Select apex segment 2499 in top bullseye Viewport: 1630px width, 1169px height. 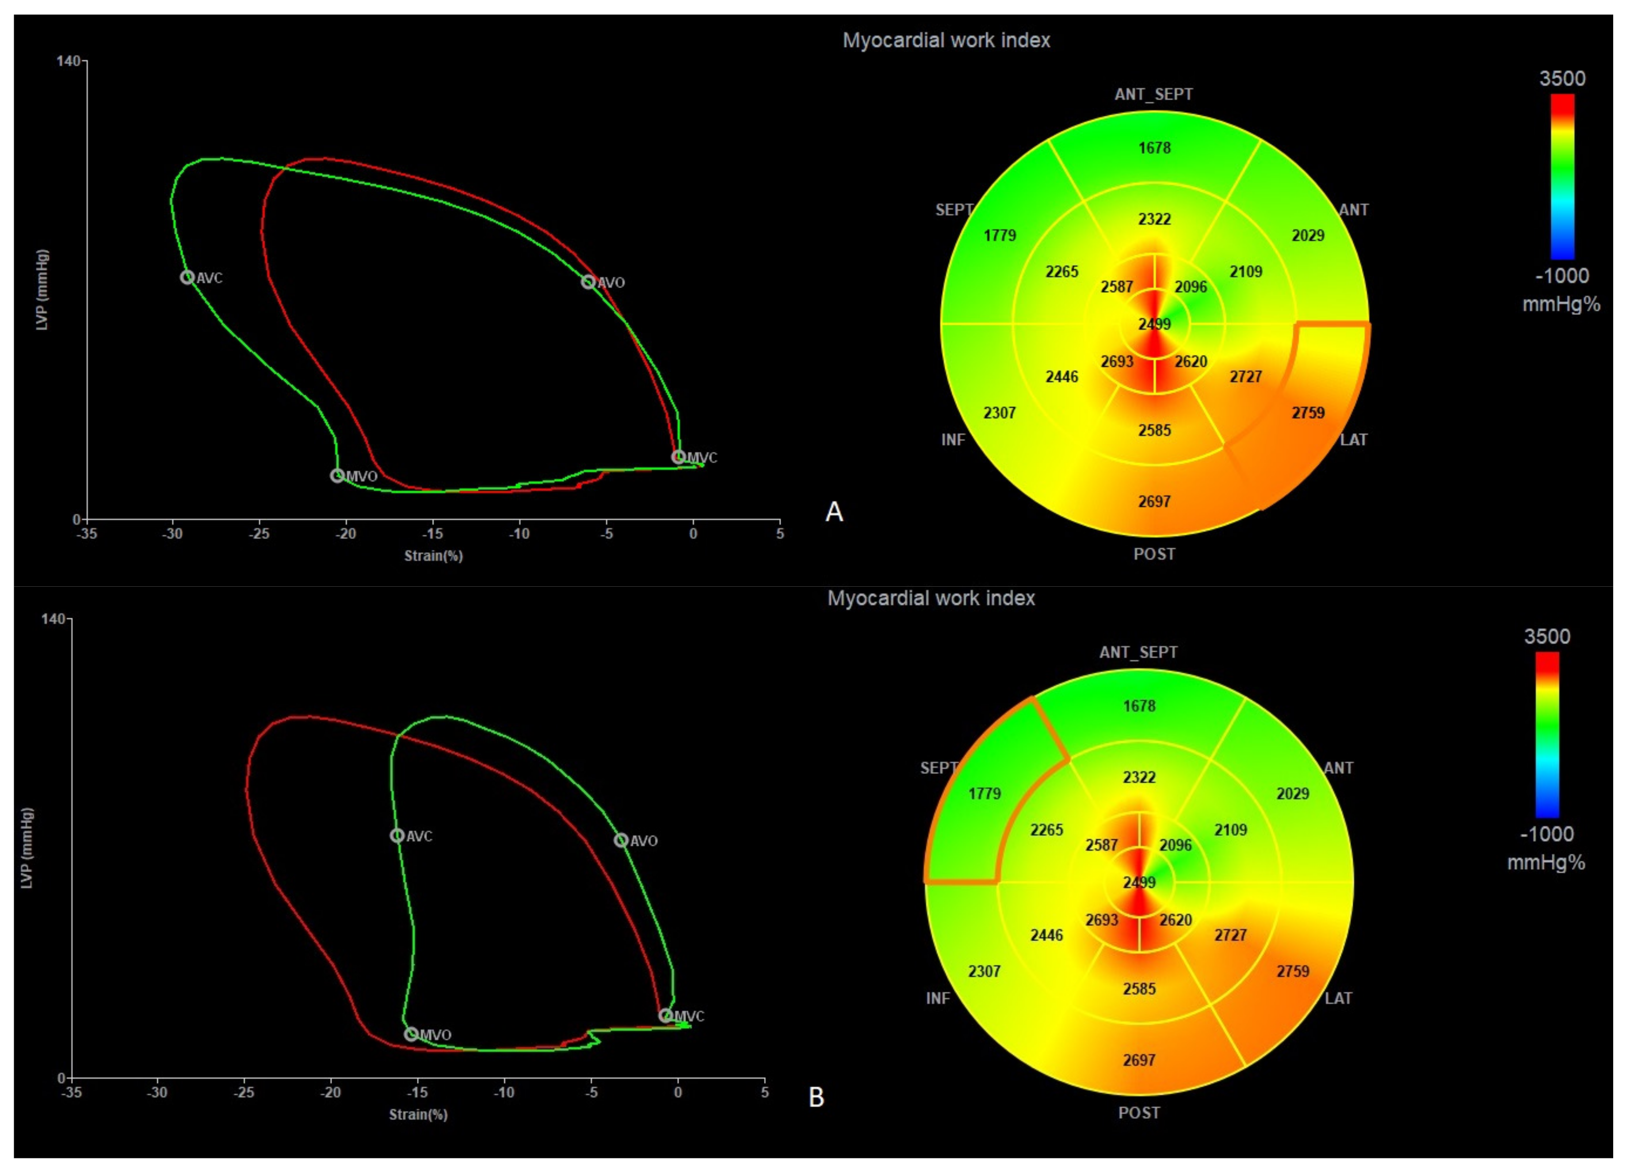[1154, 324]
